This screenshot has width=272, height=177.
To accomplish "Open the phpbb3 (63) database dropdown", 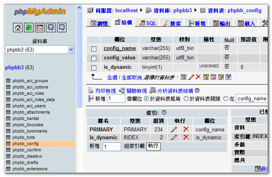I will 40,50.
